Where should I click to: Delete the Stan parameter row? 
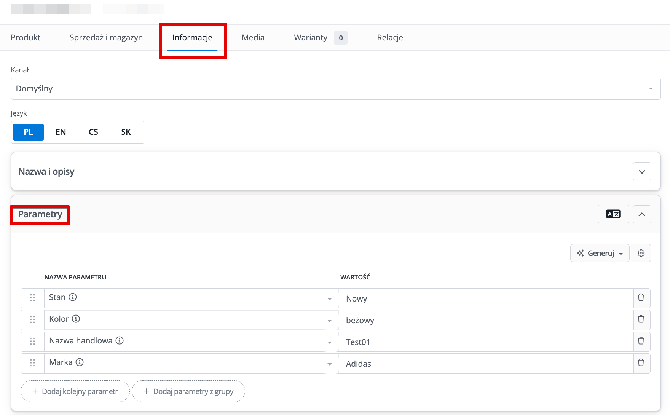pos(641,298)
